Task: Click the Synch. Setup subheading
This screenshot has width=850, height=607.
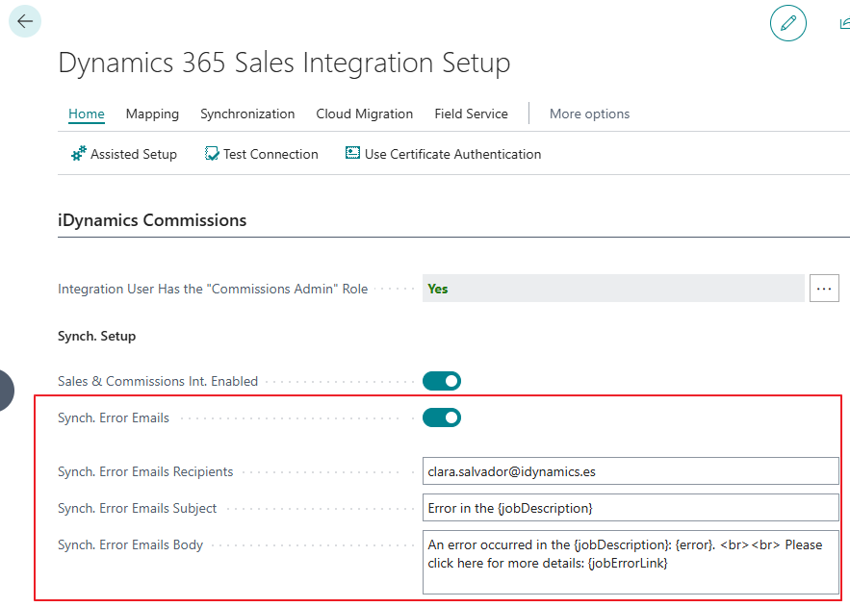Action: pyautogui.click(x=96, y=337)
